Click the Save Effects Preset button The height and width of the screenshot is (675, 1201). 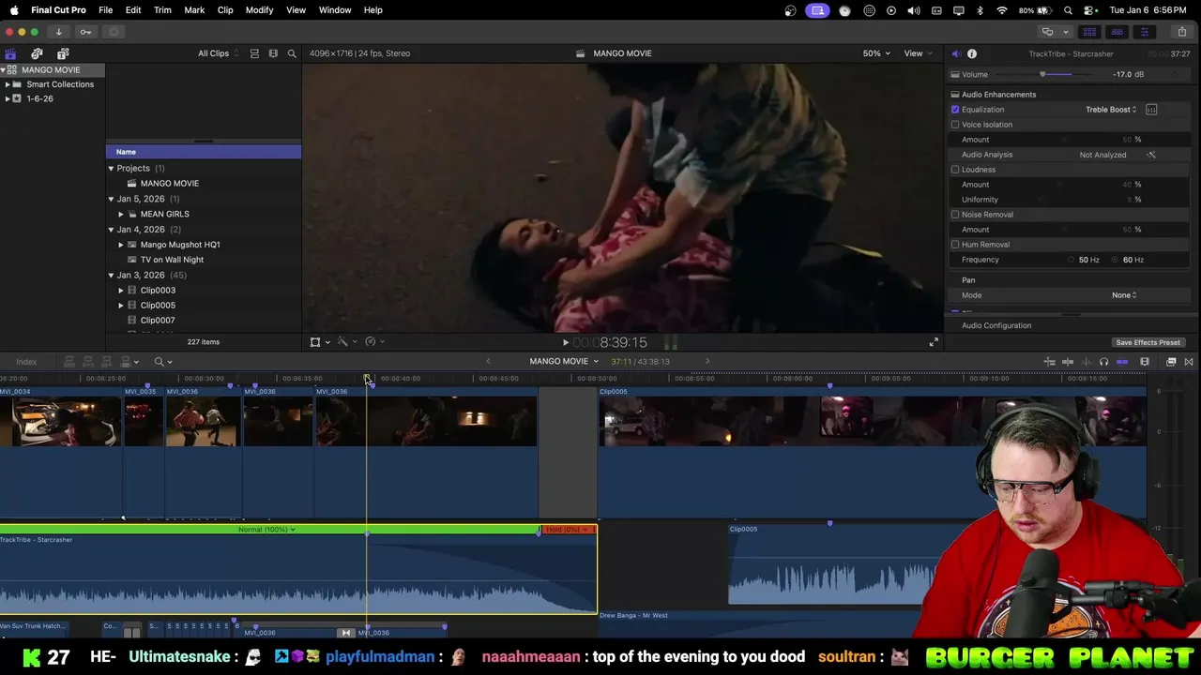1148,343
